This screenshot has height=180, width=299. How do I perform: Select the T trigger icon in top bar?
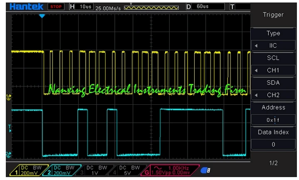[232, 7]
